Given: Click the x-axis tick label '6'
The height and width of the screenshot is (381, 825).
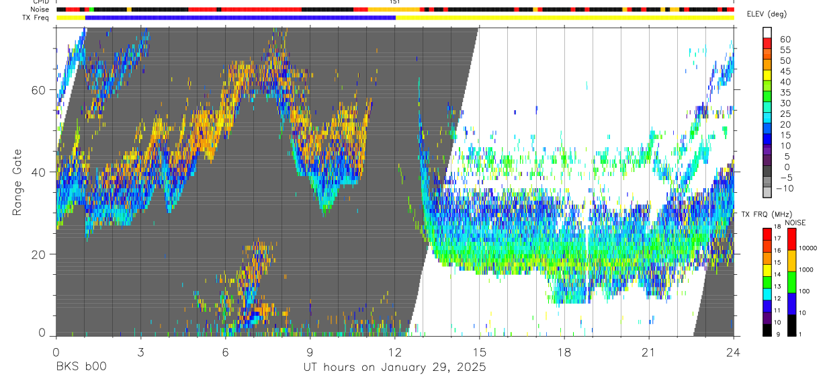Looking at the screenshot, I should pyautogui.click(x=225, y=351).
